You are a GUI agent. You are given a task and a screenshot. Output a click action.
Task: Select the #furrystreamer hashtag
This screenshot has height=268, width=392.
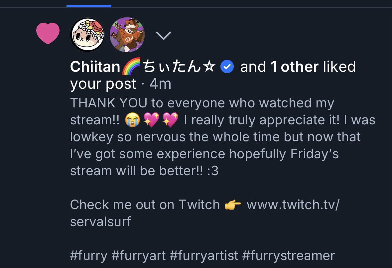(x=288, y=256)
